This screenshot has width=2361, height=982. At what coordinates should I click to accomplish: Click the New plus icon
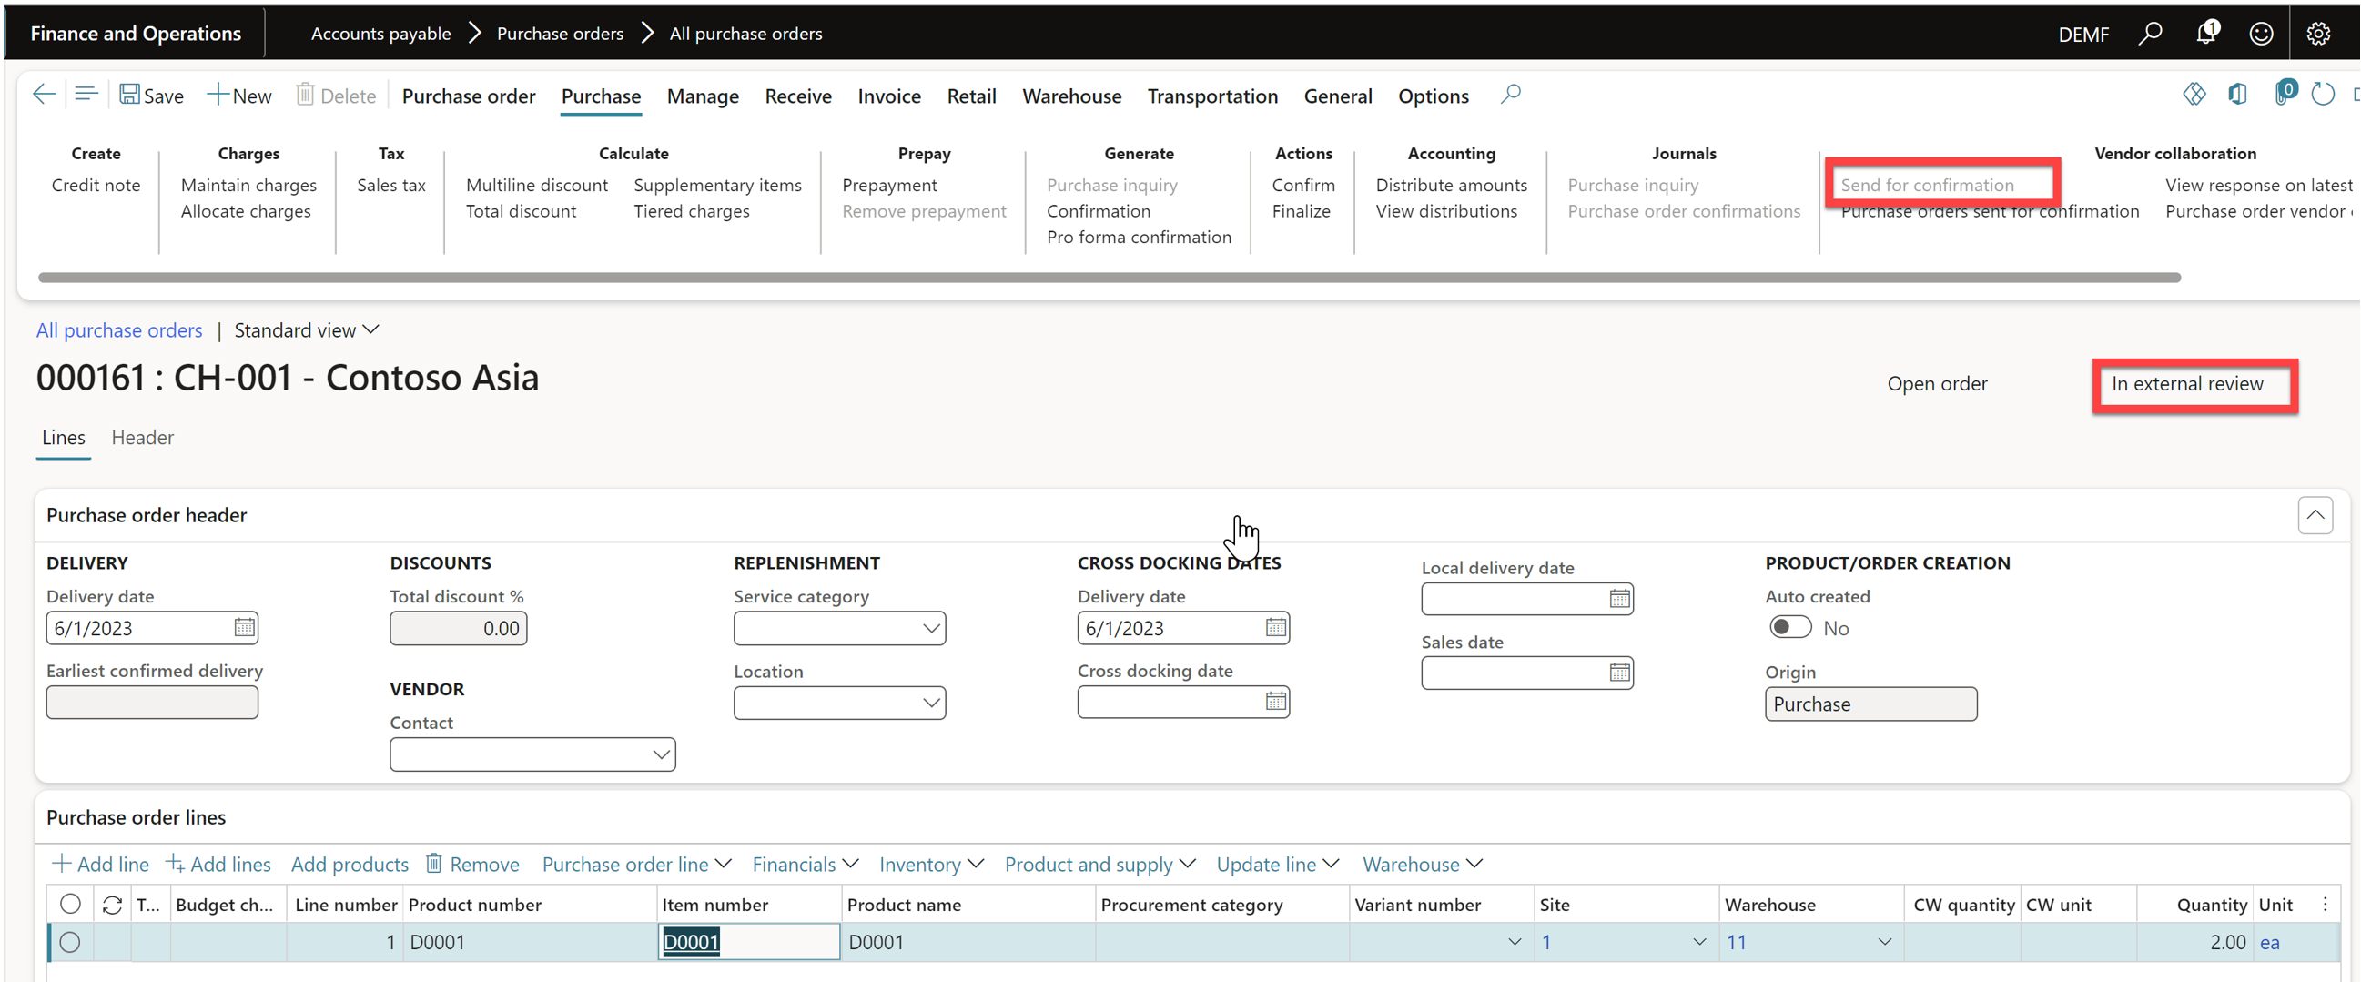point(218,95)
